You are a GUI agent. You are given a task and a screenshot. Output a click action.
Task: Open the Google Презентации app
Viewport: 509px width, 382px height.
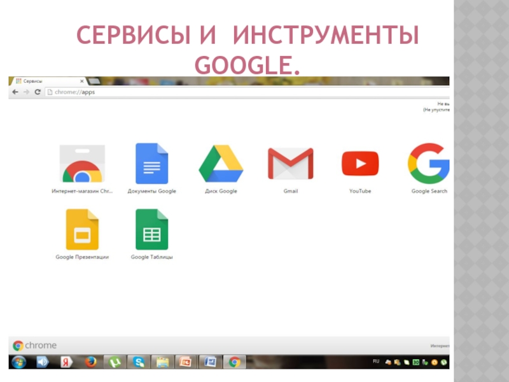coord(82,234)
